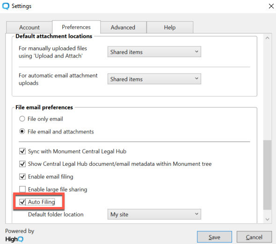Close the Settings dialog
This screenshot has width=276, height=244.
271,6
